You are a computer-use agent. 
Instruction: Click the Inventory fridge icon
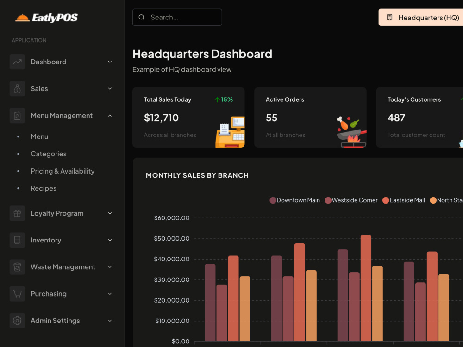pos(17,240)
